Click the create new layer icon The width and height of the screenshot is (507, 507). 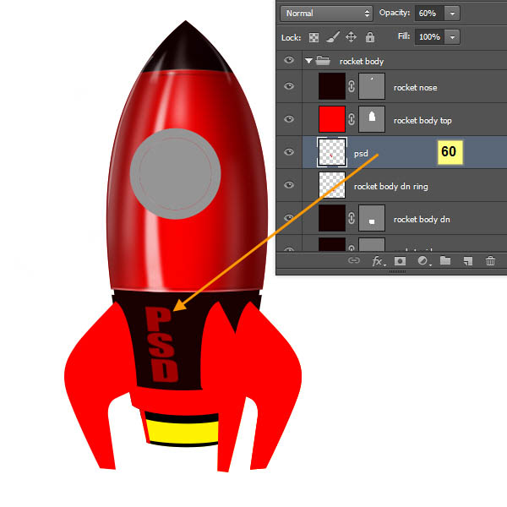[x=467, y=261]
